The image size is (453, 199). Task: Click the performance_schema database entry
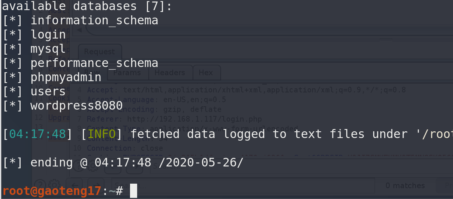pos(94,63)
